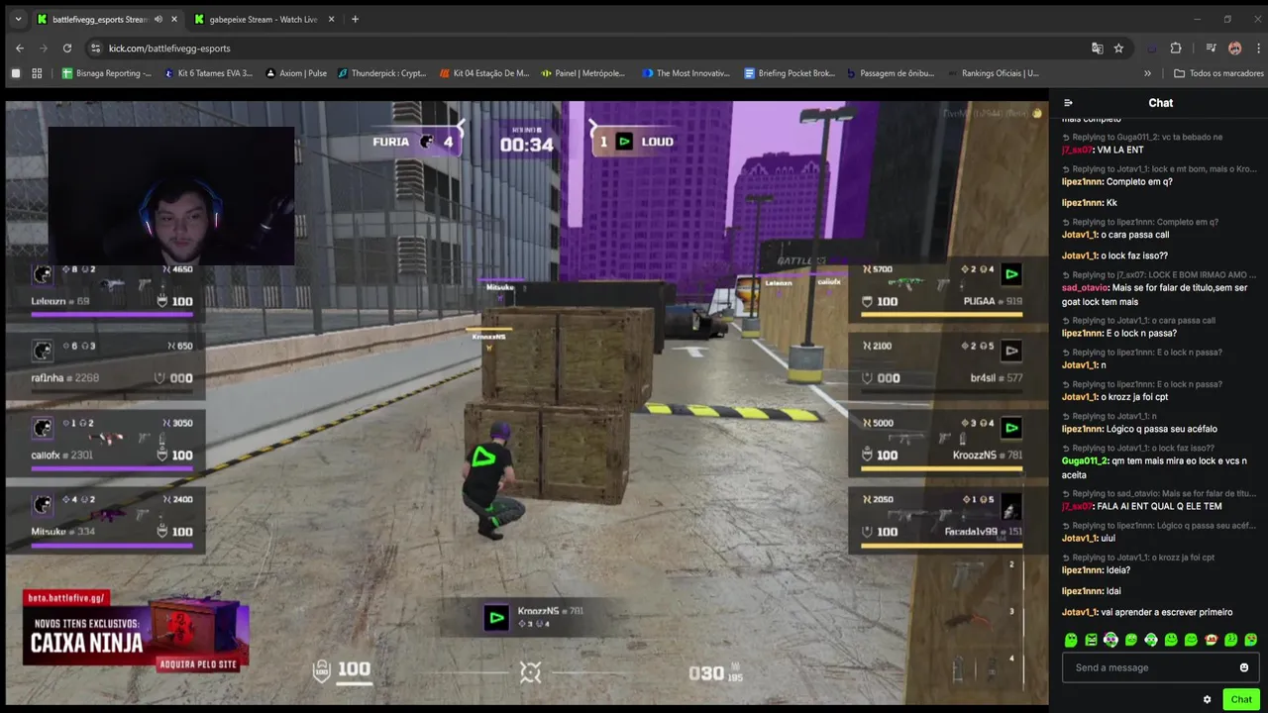Collapse the chat panel with the arrow icon
1268x713 pixels.
click(x=1068, y=103)
